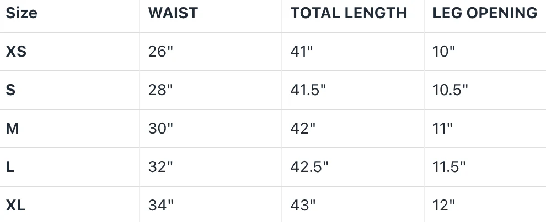
Task: Click the 42.5" total length for L
Action: pyautogui.click(x=309, y=167)
